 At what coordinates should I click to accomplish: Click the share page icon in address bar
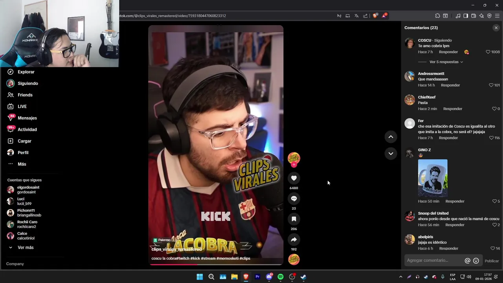click(x=365, y=16)
